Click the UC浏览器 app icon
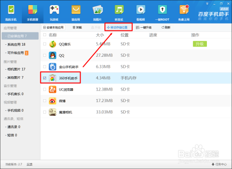This screenshot has width=232, height=169. pyautogui.click(x=52, y=90)
